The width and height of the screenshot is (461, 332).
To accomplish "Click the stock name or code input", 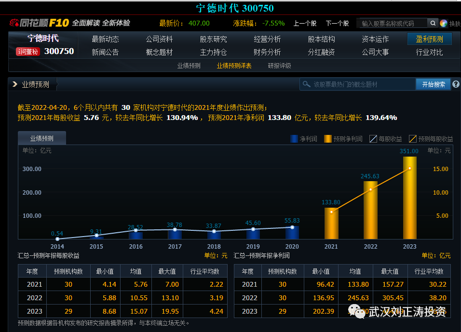I will click(x=393, y=23).
